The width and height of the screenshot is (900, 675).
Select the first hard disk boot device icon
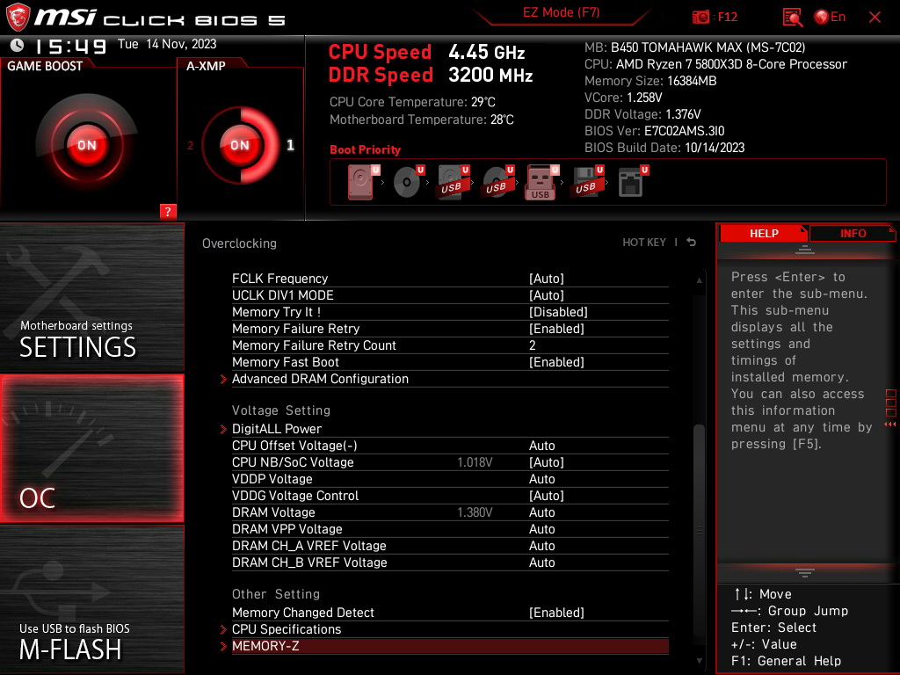(x=361, y=182)
